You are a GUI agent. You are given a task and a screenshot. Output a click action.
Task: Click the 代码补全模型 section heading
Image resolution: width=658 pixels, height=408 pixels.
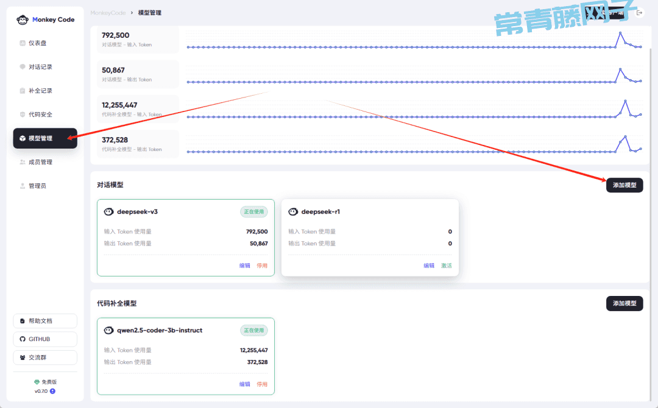[x=116, y=303]
